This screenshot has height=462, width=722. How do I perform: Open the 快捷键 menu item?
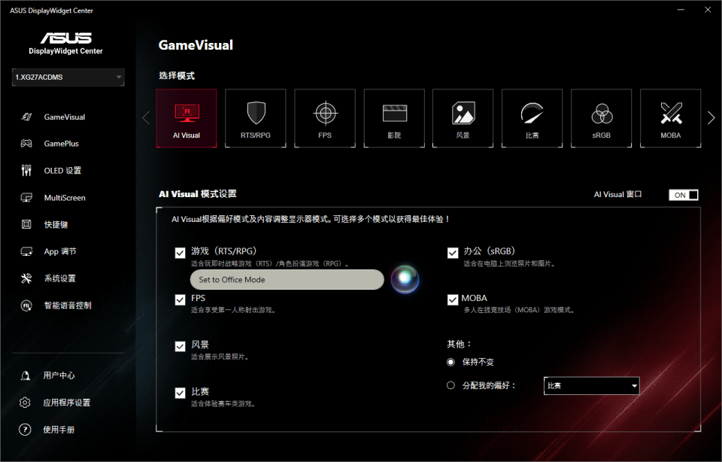(x=56, y=224)
